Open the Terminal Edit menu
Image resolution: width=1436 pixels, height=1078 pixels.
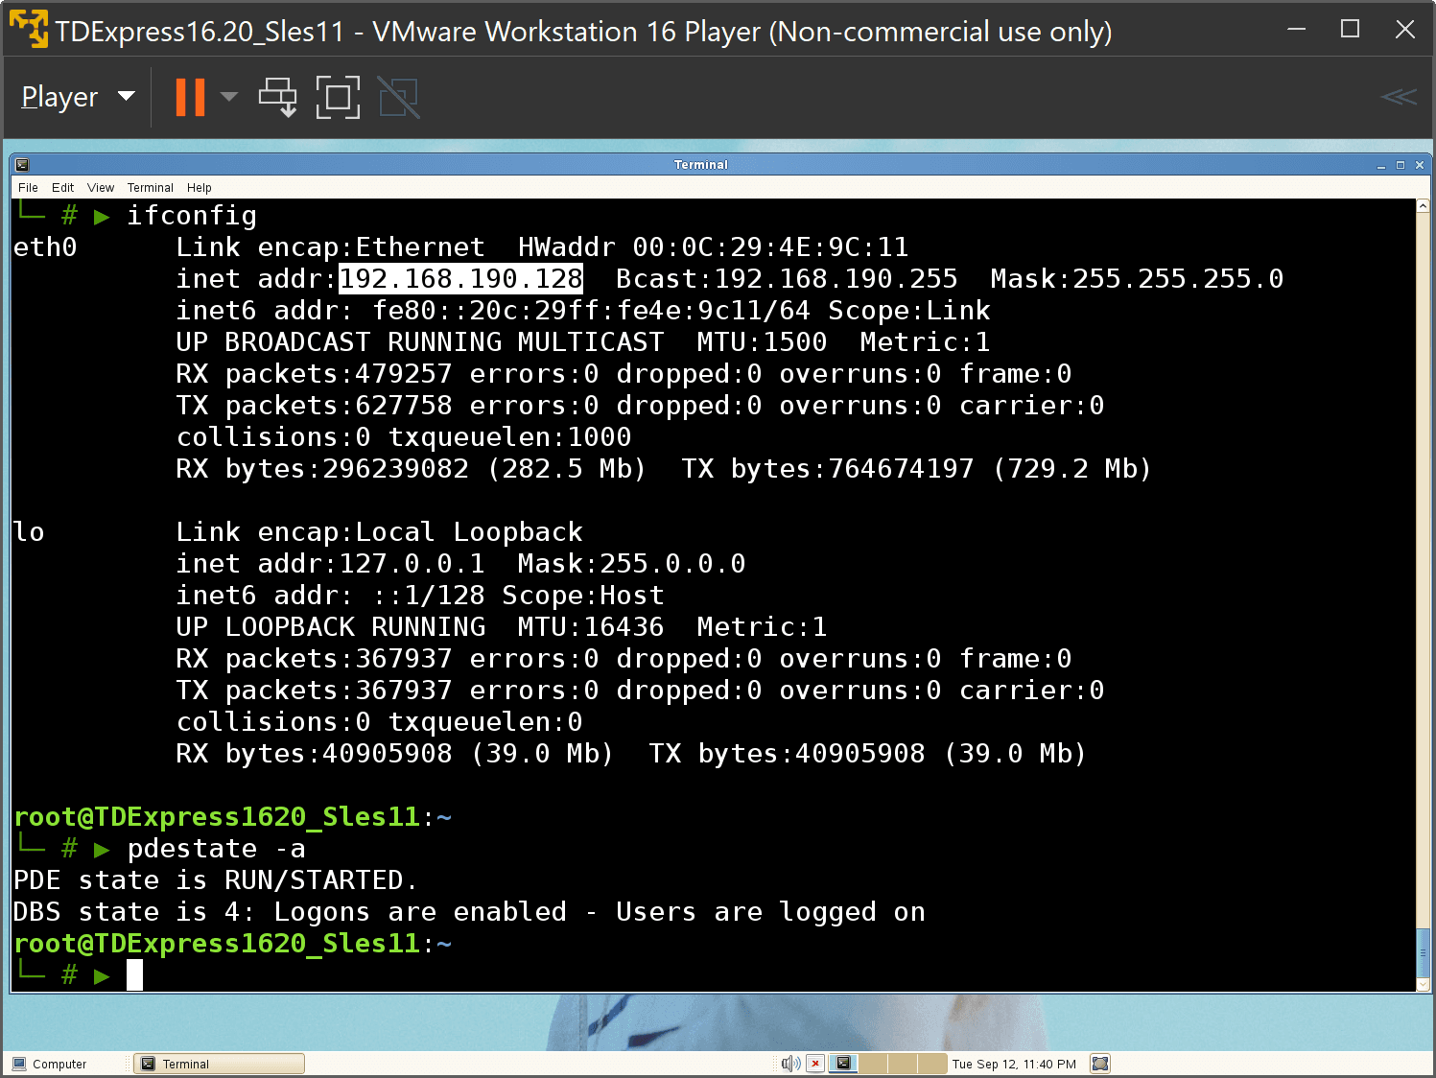(x=62, y=187)
